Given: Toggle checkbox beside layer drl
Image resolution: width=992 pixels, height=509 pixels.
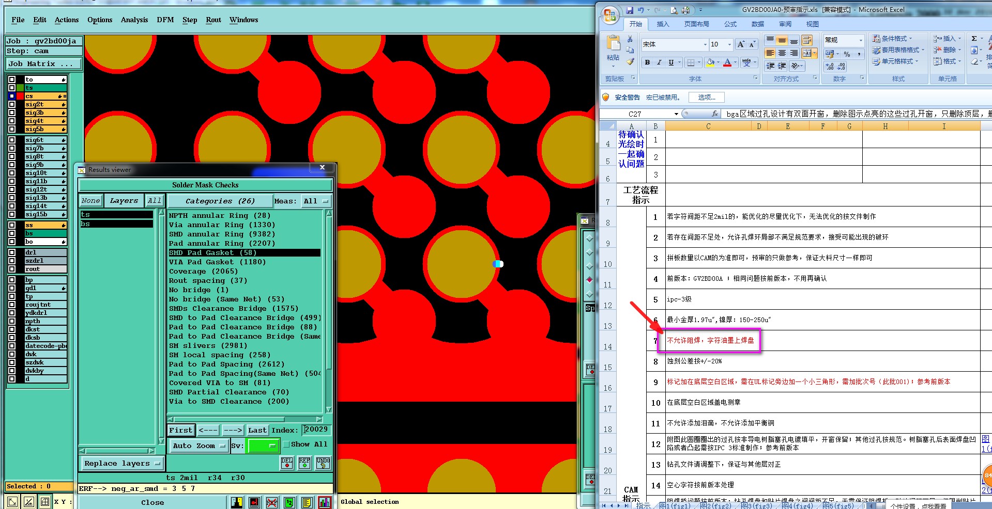Looking at the screenshot, I should coord(12,252).
